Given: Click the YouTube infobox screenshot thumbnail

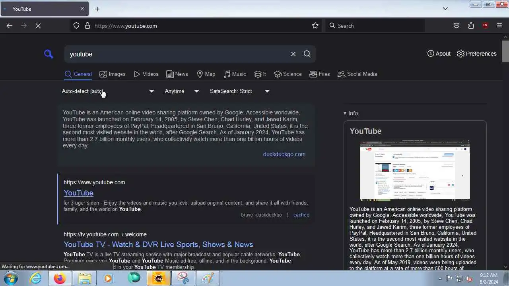Looking at the screenshot, I should coord(415,170).
